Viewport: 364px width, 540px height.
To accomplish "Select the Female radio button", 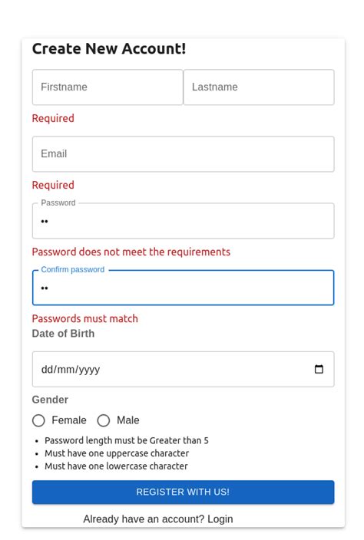I will click(38, 420).
